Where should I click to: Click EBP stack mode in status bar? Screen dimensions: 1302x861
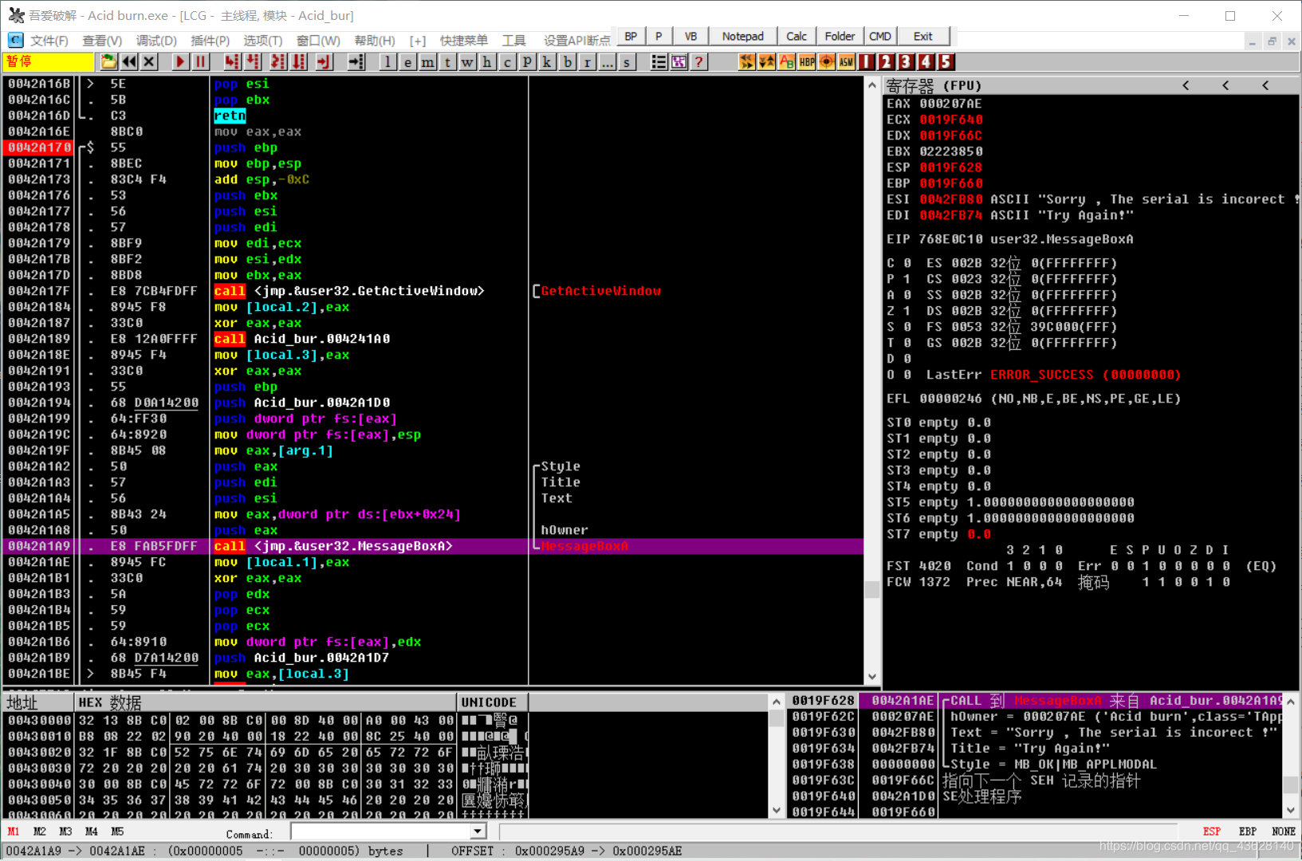pyautogui.click(x=1248, y=832)
